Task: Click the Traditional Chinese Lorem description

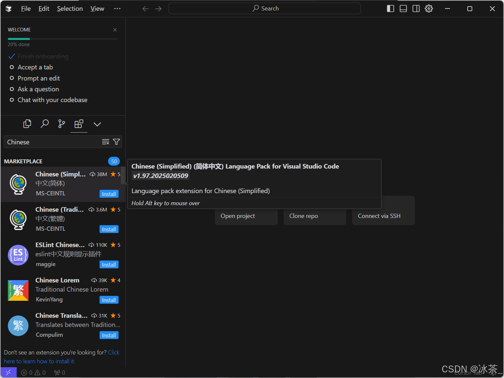Action: click(x=72, y=289)
